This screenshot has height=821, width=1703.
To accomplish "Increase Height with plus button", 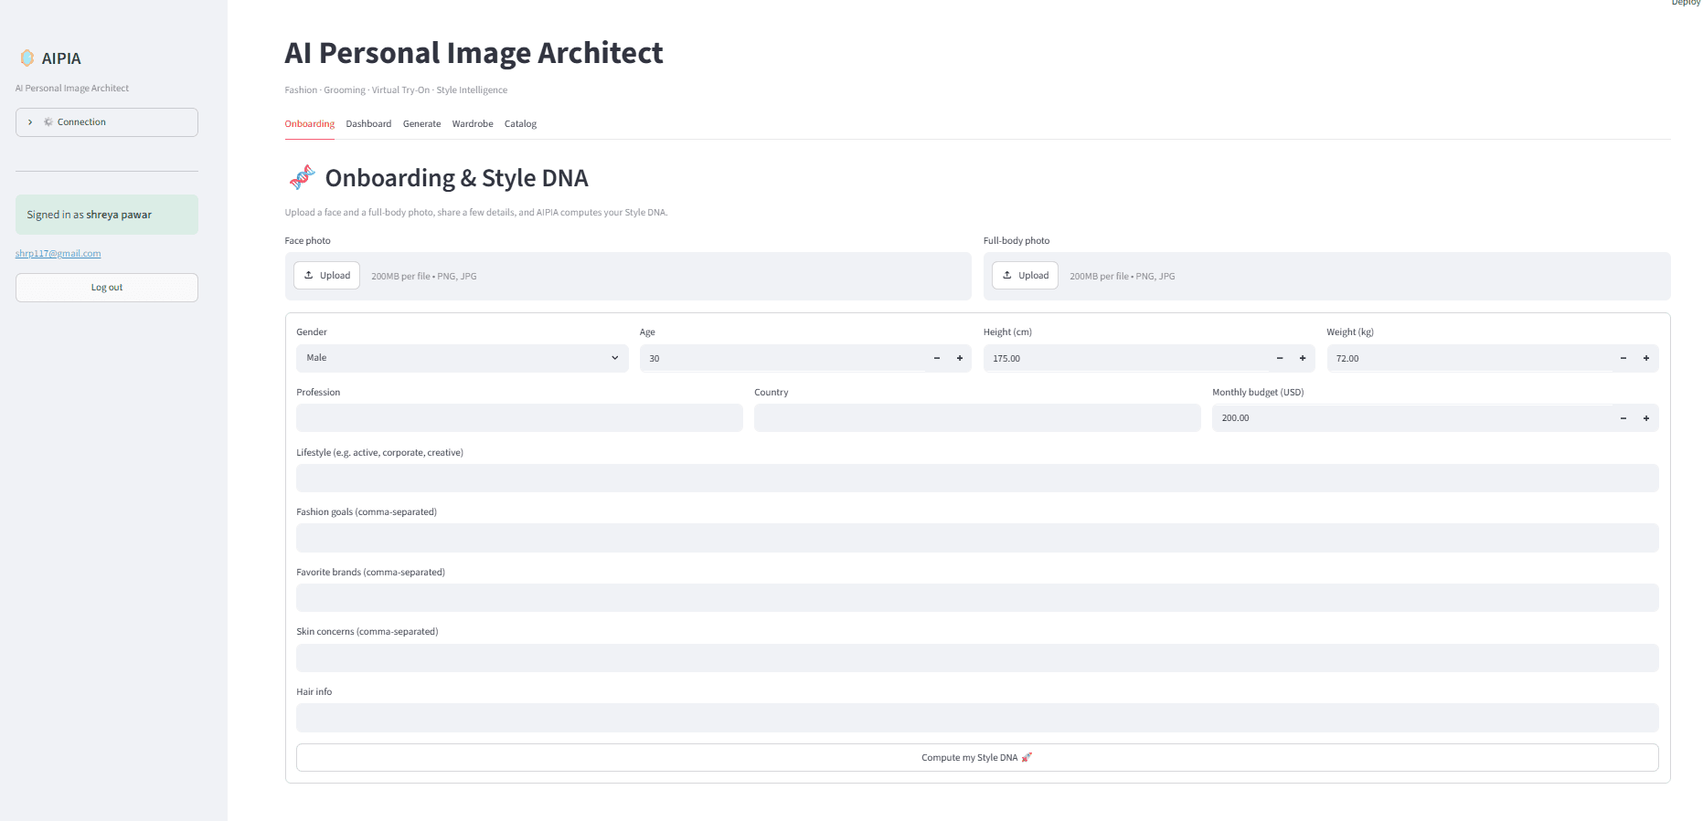I will tap(1303, 358).
